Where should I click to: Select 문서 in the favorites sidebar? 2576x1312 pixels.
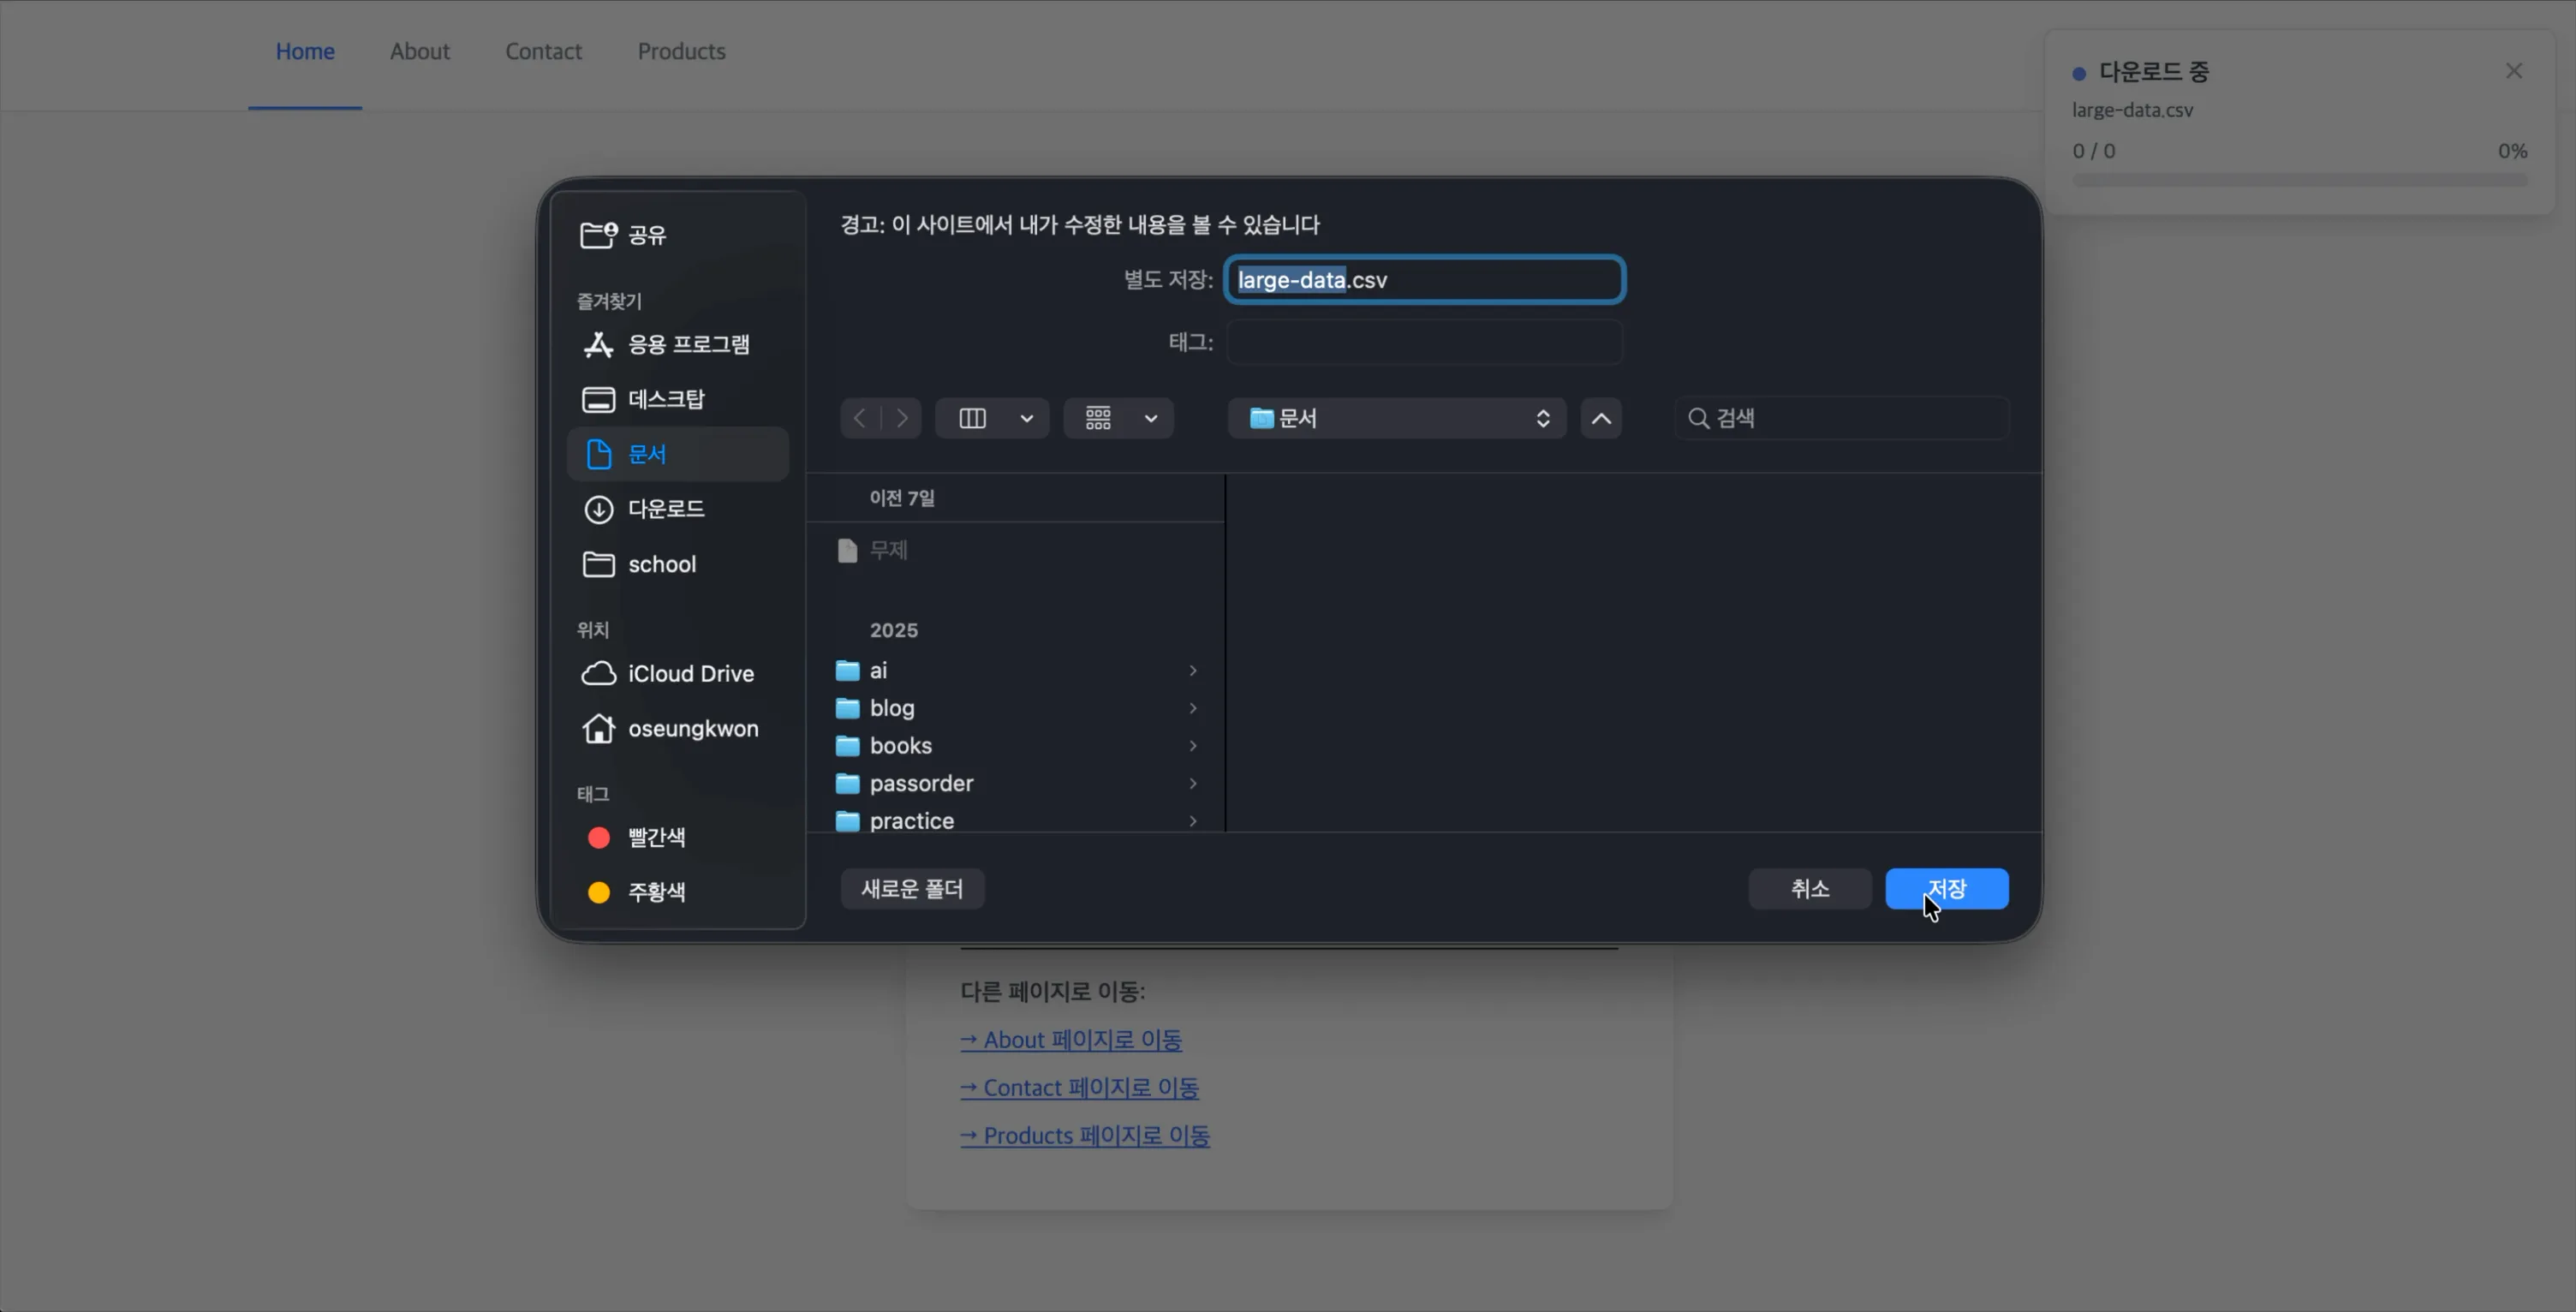(678, 454)
